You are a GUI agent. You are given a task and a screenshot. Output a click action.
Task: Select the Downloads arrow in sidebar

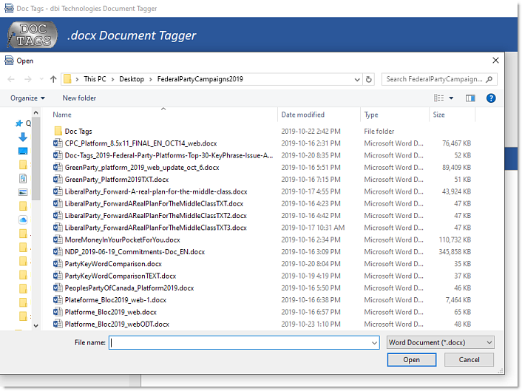pyautogui.click(x=23, y=137)
